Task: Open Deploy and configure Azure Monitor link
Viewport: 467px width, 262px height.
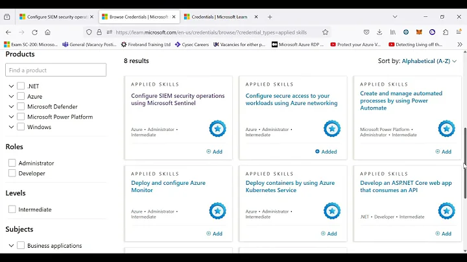Action: click(168, 186)
